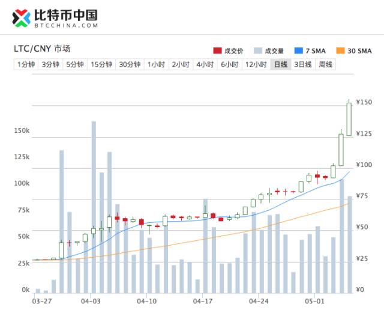Show the 12小时 candle chart

(256, 64)
